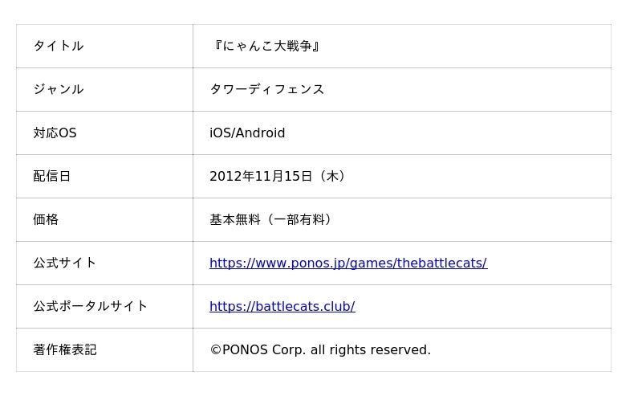Click the 『にゃんこ大戦争』 title text
This screenshot has width=642, height=396.
266,46
